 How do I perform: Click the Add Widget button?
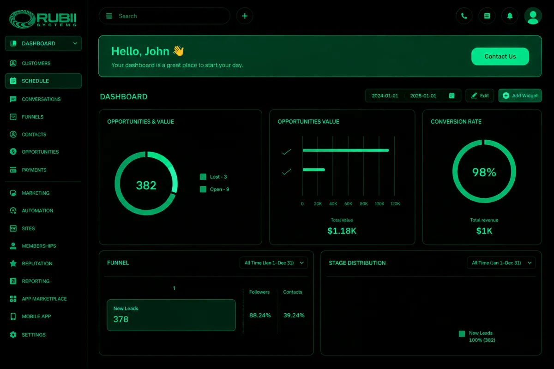(520, 95)
